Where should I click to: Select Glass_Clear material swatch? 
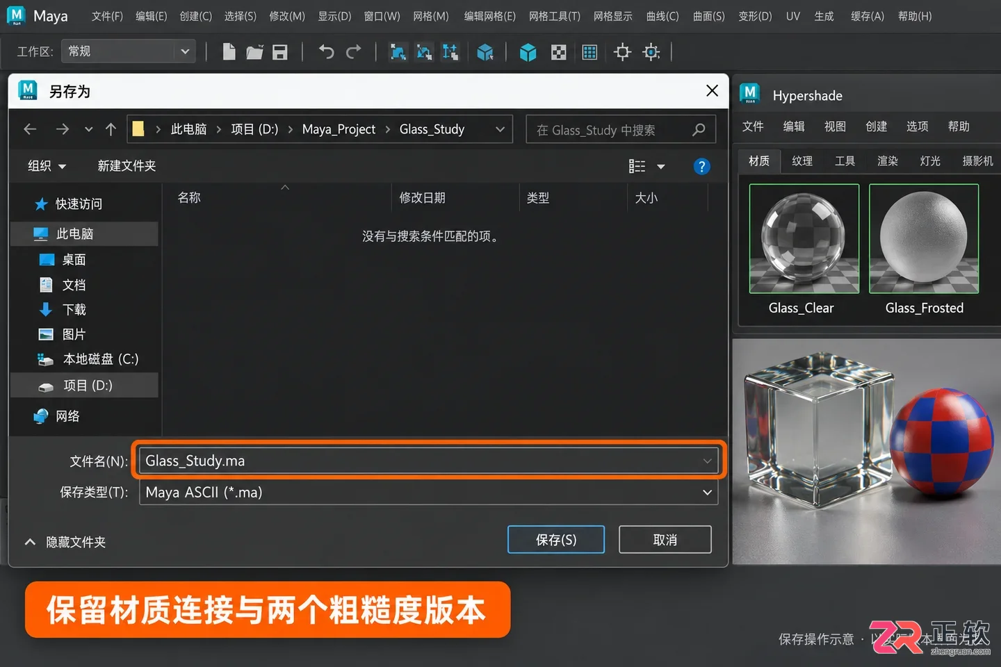pos(804,239)
